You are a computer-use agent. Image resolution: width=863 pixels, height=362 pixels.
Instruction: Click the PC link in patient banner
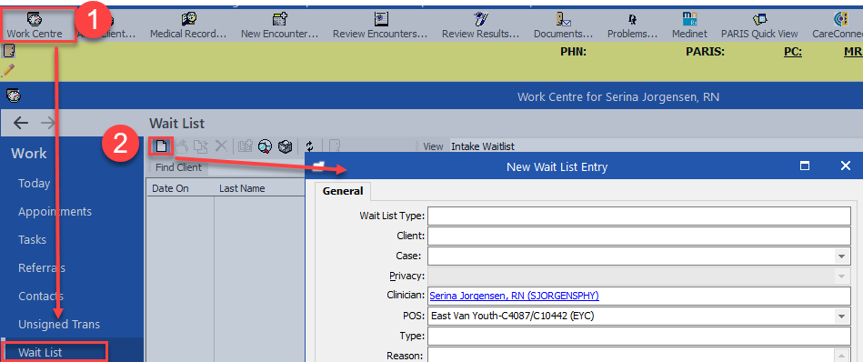[793, 52]
